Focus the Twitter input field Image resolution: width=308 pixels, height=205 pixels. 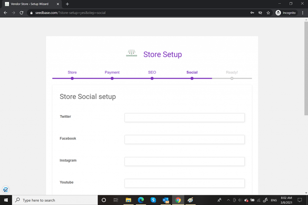coord(184,118)
